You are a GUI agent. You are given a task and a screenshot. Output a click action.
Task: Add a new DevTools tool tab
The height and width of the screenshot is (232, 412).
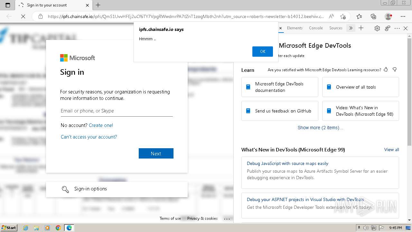coord(361,28)
